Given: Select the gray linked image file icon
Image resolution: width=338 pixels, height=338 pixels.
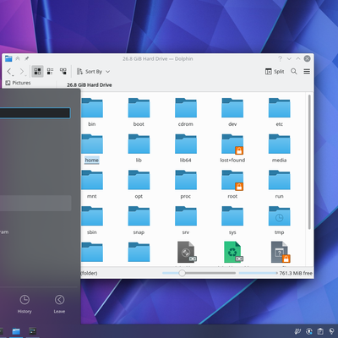Looking at the screenshot, I should point(187,252).
